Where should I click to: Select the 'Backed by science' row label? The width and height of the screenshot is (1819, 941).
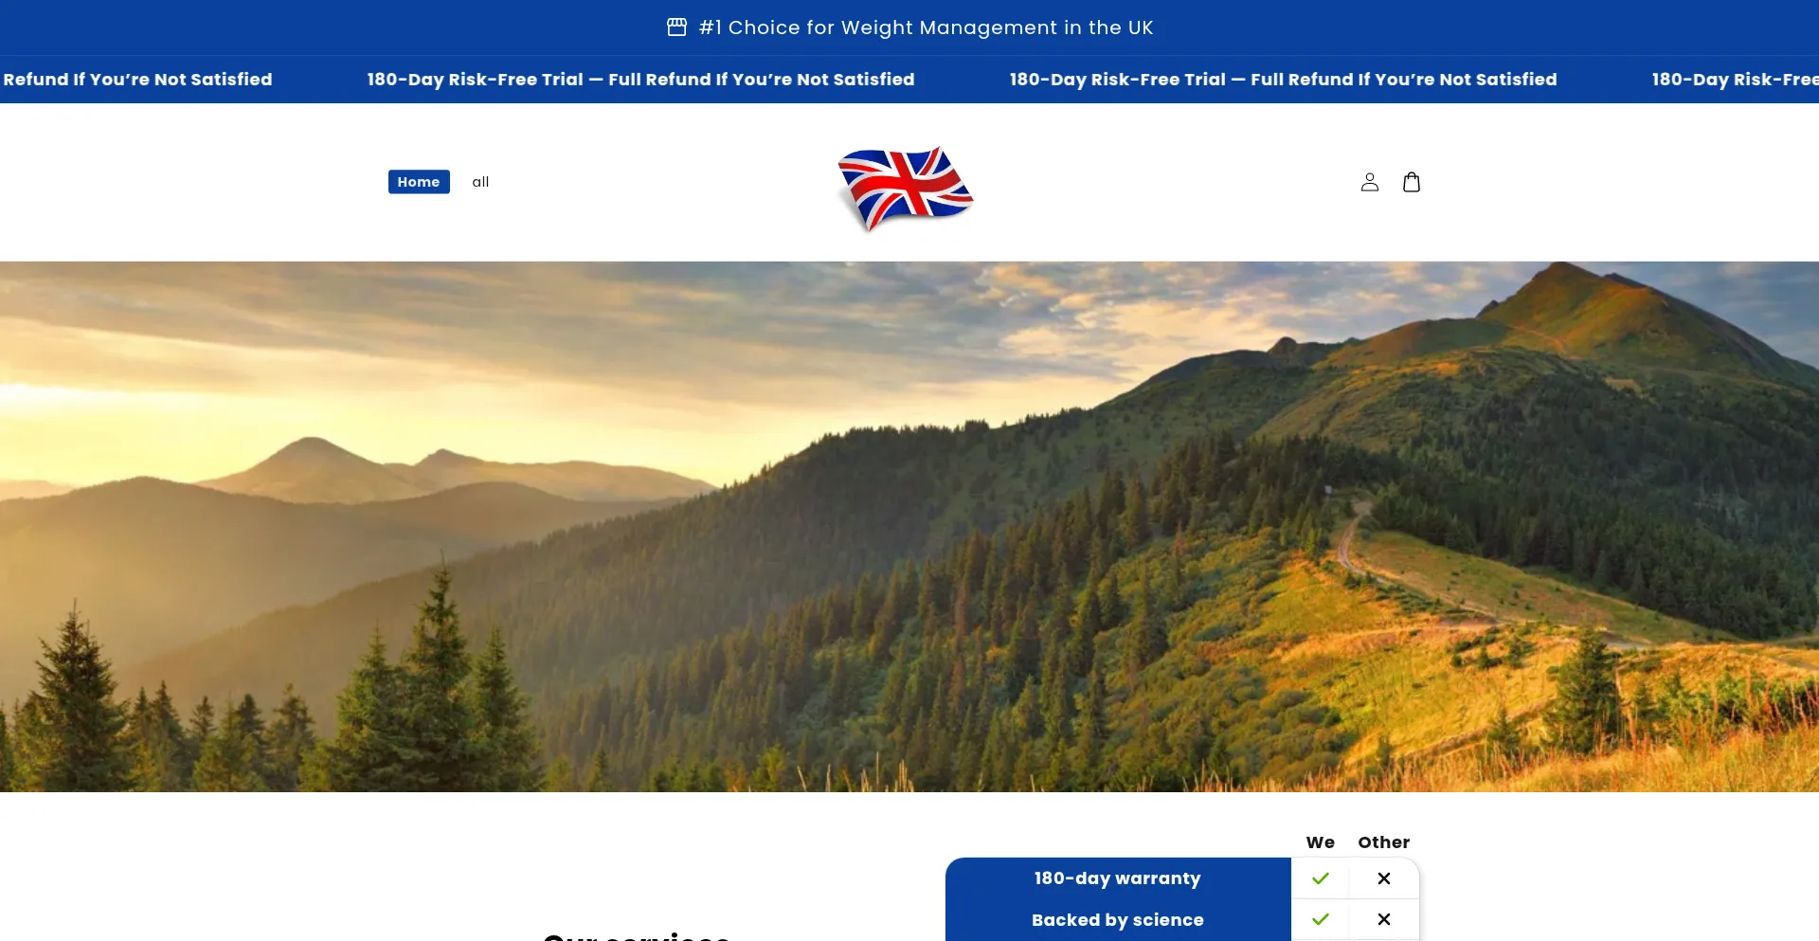pos(1118,920)
